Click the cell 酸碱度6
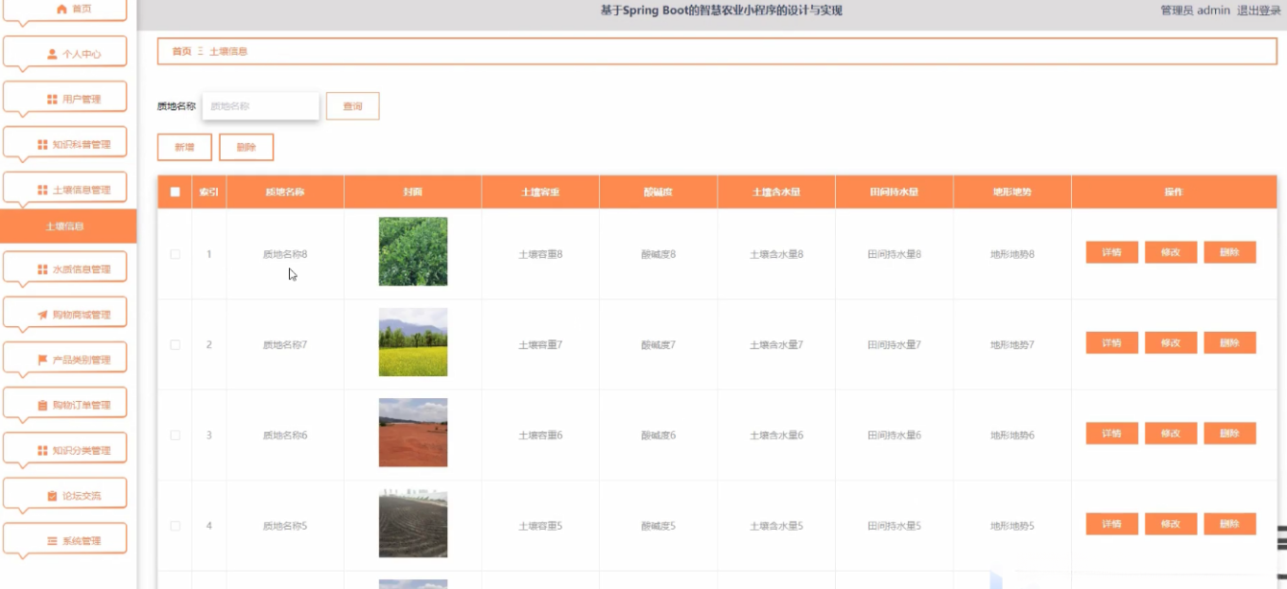 pyautogui.click(x=658, y=436)
